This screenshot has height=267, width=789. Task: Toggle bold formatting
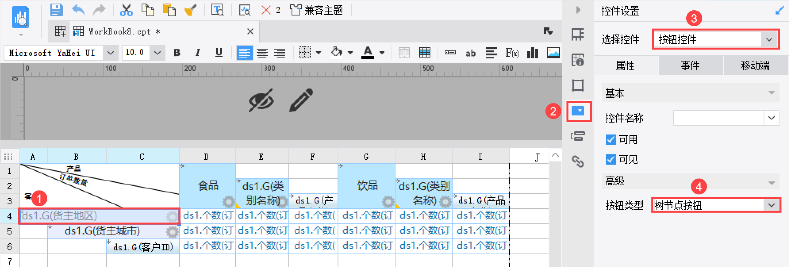[177, 52]
